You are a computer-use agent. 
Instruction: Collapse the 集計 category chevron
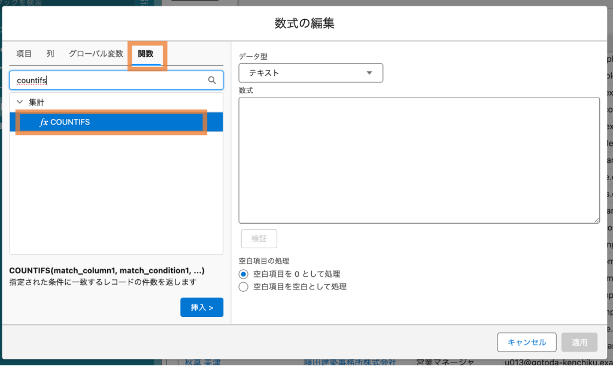click(20, 102)
